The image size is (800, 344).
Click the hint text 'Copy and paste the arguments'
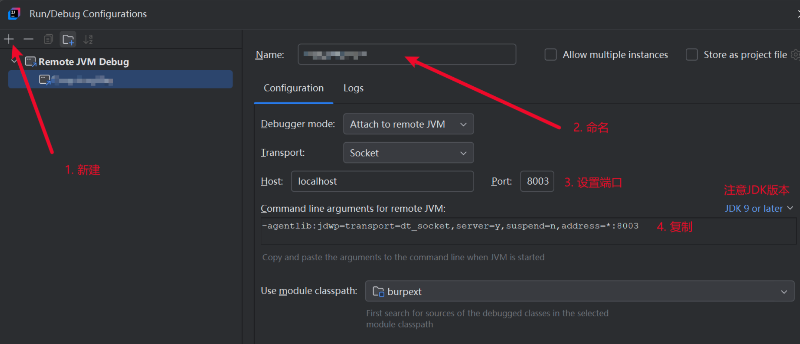pos(403,257)
